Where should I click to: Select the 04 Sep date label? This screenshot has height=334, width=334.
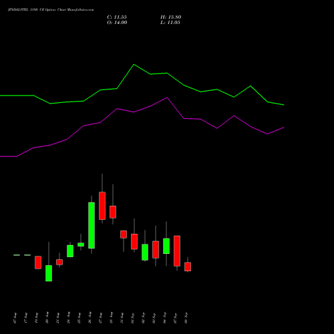pos(164,318)
